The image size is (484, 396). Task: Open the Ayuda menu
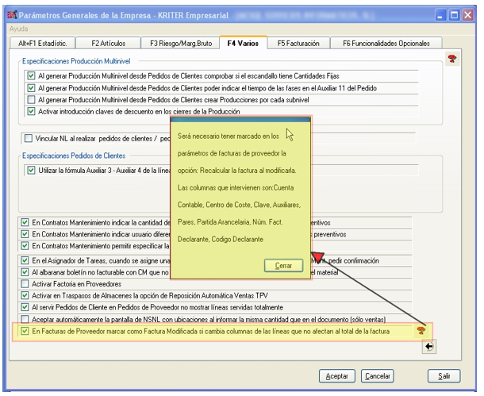click(x=18, y=28)
